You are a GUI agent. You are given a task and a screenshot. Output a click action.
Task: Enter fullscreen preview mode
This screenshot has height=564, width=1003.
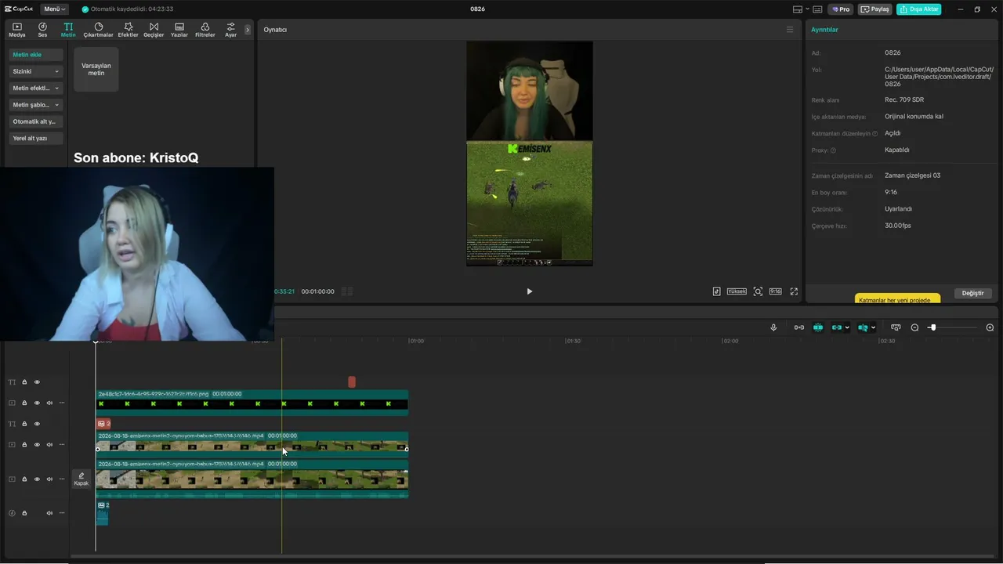[x=794, y=291]
